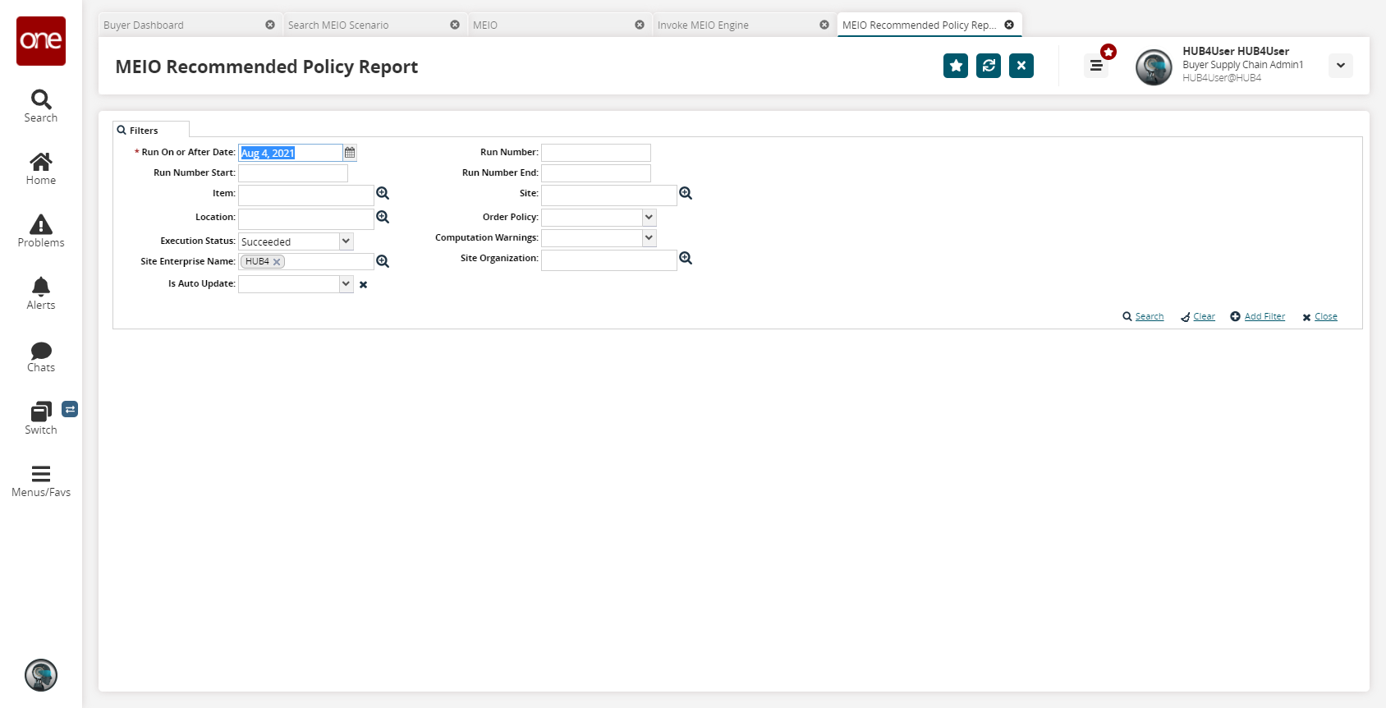Open Location lookup magnifier icon
Screen dimensions: 1386x708
pyautogui.click(x=383, y=217)
